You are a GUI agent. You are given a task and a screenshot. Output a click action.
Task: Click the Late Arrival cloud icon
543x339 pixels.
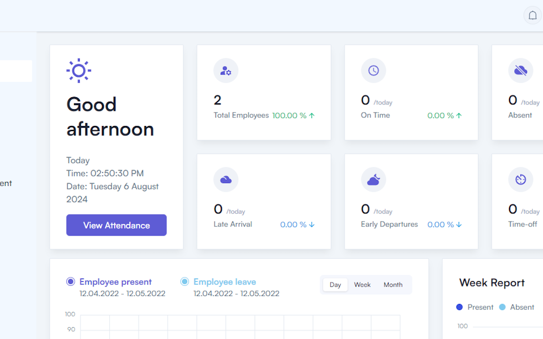226,180
